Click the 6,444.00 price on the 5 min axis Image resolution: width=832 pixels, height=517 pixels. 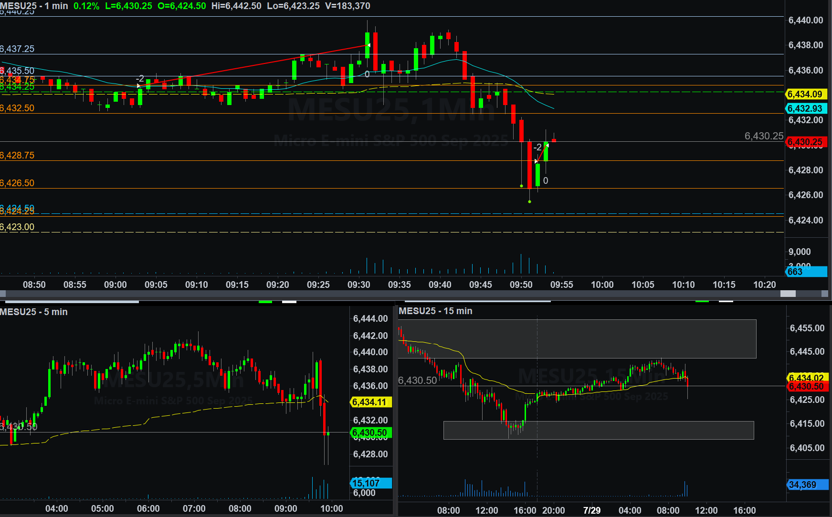point(370,318)
